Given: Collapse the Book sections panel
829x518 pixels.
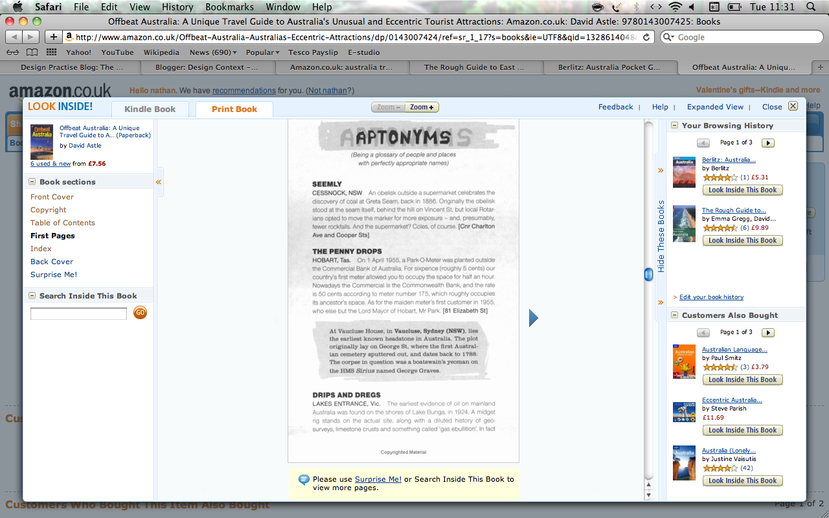Looking at the screenshot, I should pos(32,182).
